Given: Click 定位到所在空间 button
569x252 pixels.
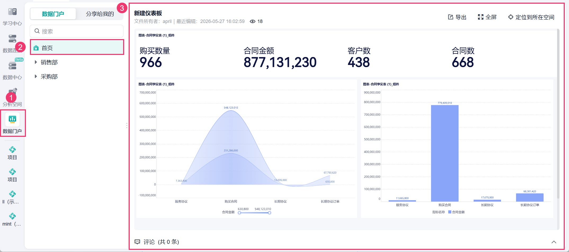Looking at the screenshot, I should (x=531, y=17).
